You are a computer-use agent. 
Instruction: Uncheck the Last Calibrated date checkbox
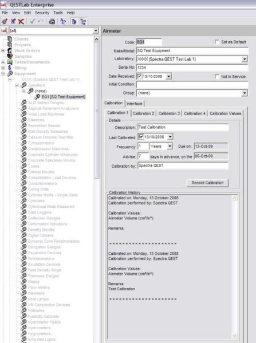tap(141, 137)
